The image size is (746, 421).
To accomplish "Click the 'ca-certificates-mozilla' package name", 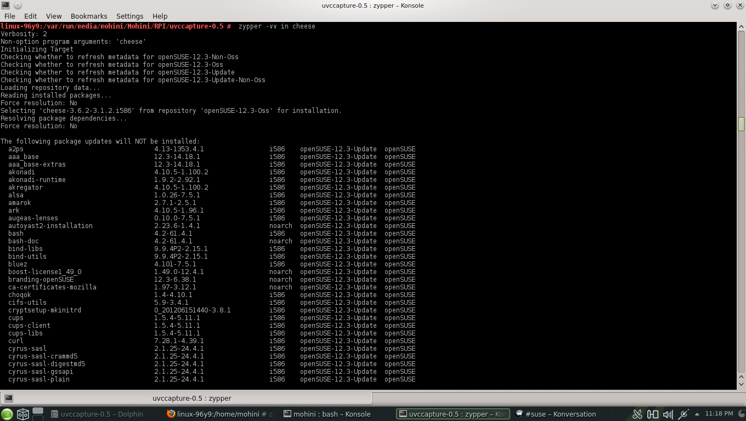I will click(52, 287).
